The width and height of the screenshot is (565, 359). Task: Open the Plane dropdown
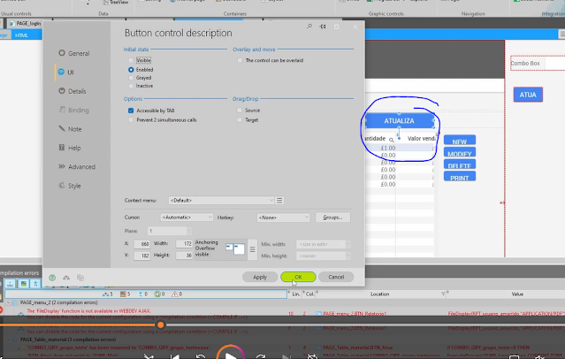(x=170, y=231)
